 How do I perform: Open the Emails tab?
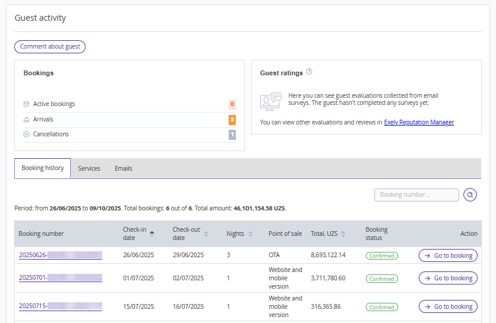click(124, 168)
